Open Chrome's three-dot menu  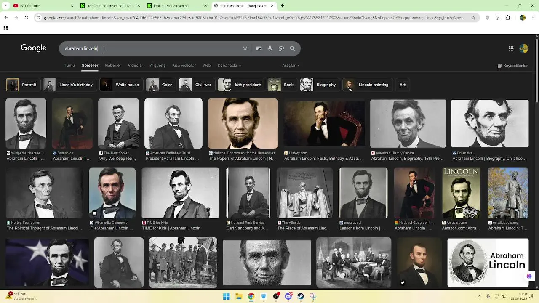pos(533,18)
